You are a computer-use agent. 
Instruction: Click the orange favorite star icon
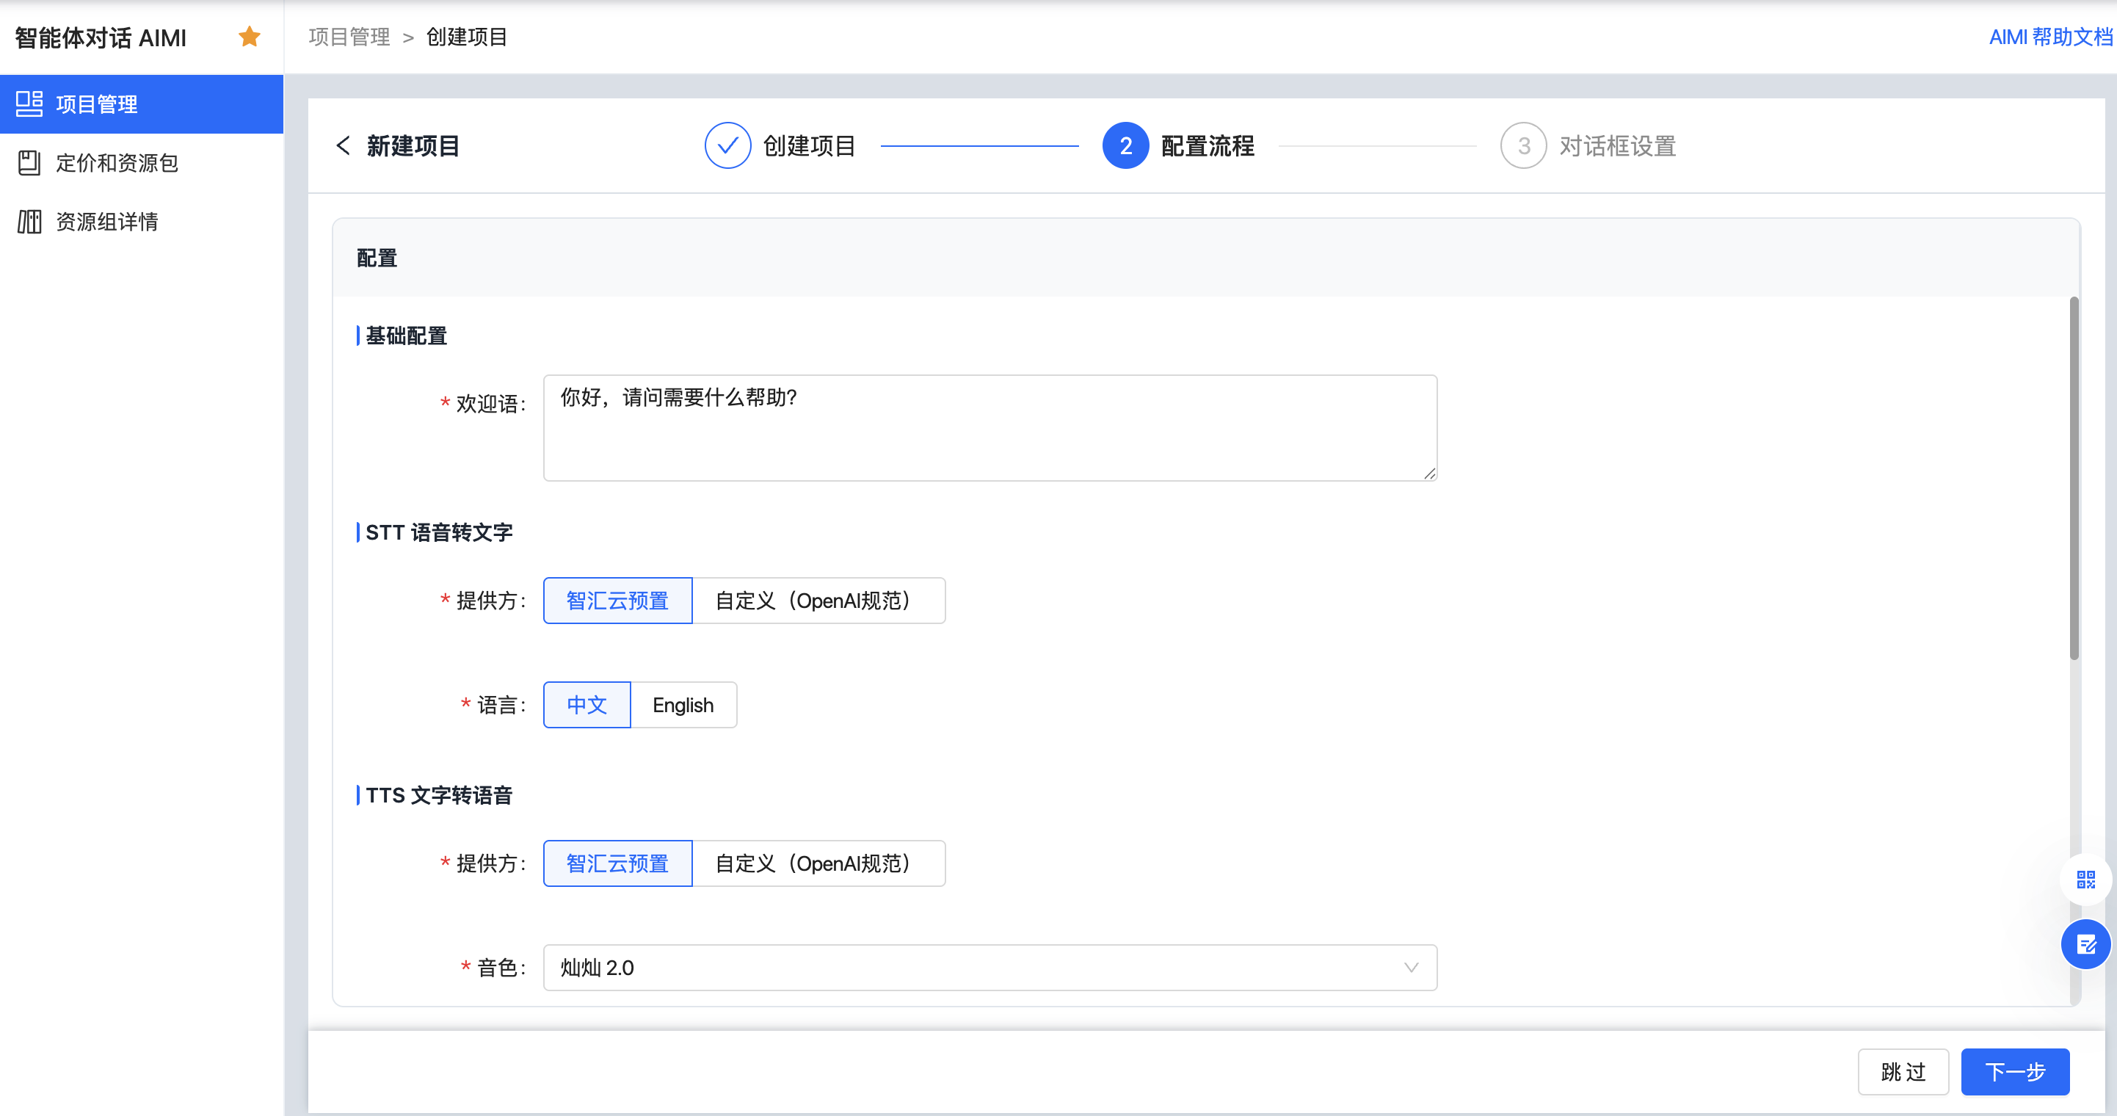249,37
